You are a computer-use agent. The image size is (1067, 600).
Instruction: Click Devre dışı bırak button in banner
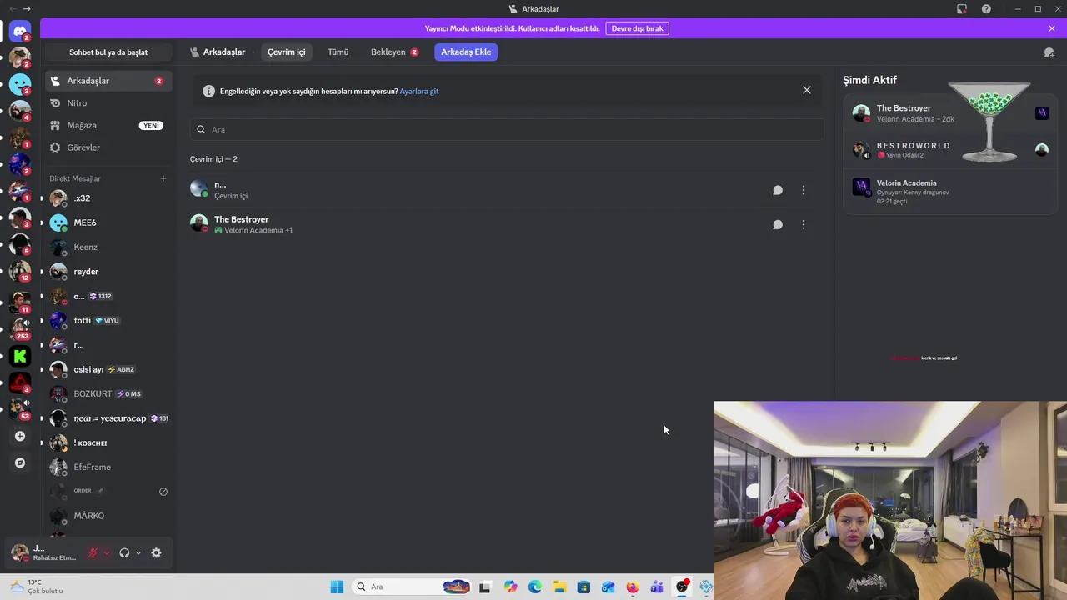[637, 28]
